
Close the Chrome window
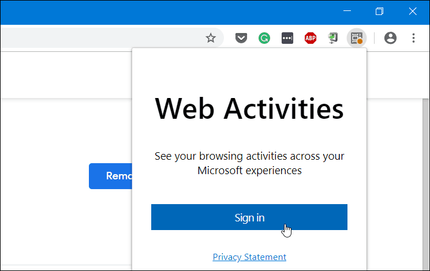(x=413, y=11)
